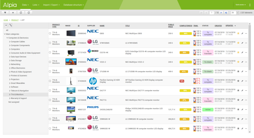Select checkbox for HP Pavilion Gaming row

[x=50, y=81]
